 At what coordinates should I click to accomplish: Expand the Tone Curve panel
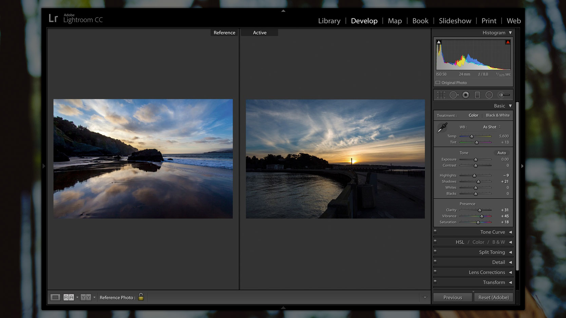coord(493,232)
